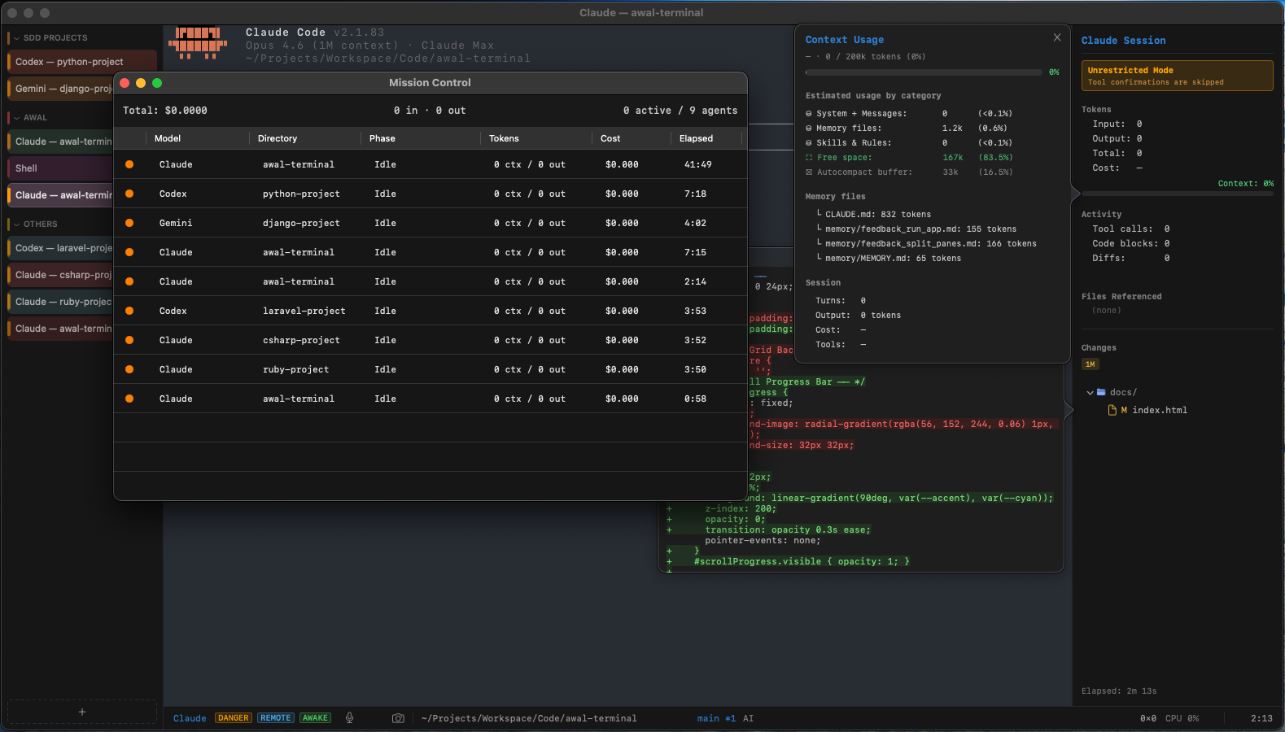
Task: Collapse the AWAL sidebar group
Action: (x=16, y=118)
